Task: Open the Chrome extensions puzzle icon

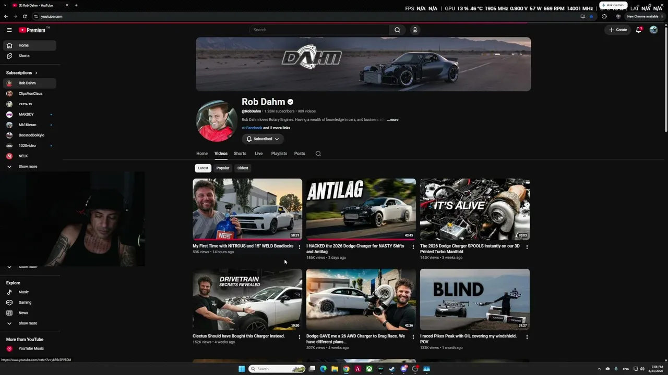Action: [604, 16]
